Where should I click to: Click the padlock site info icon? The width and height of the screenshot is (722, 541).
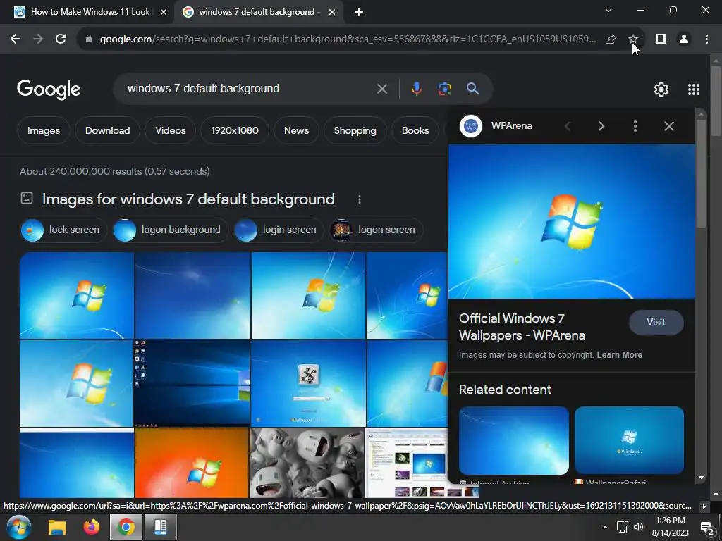89,39
